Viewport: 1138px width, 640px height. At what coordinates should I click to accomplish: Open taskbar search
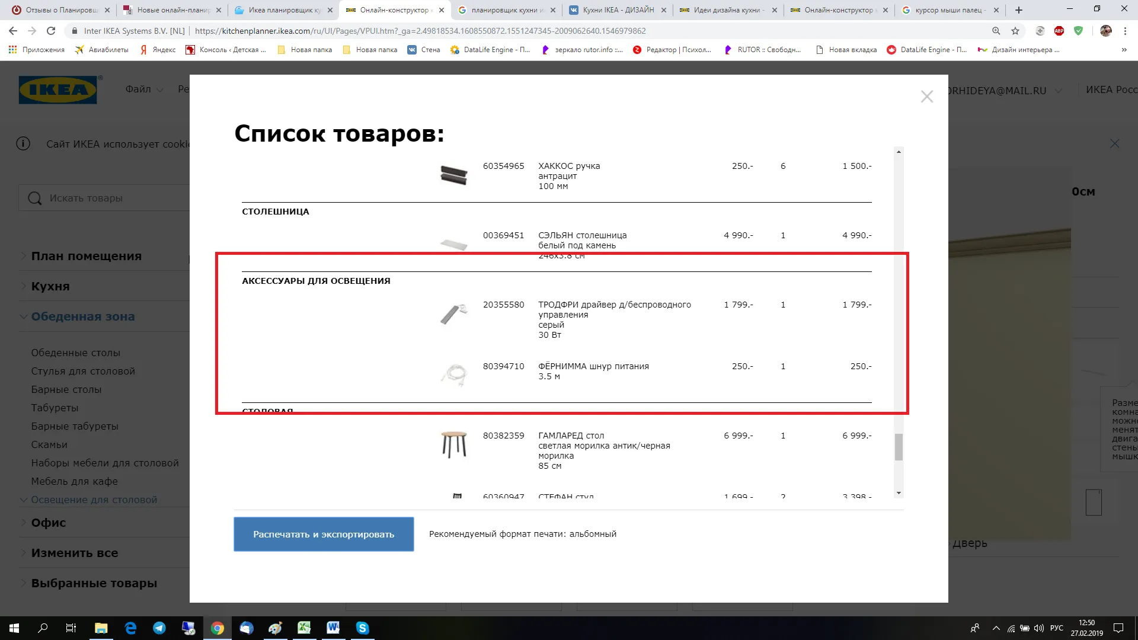[43, 628]
